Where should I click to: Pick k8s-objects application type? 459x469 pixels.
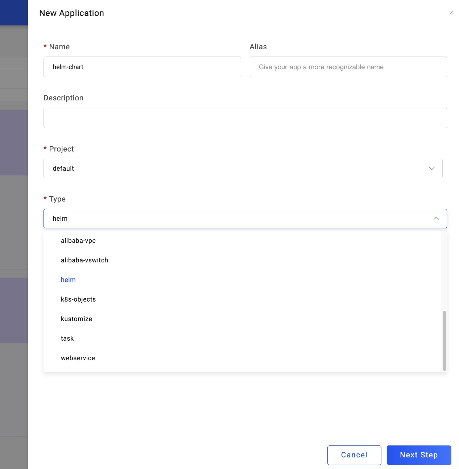(x=78, y=299)
